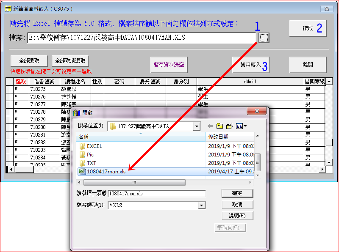Click the 讀取 button
339x252 pixels.
[x=308, y=28]
